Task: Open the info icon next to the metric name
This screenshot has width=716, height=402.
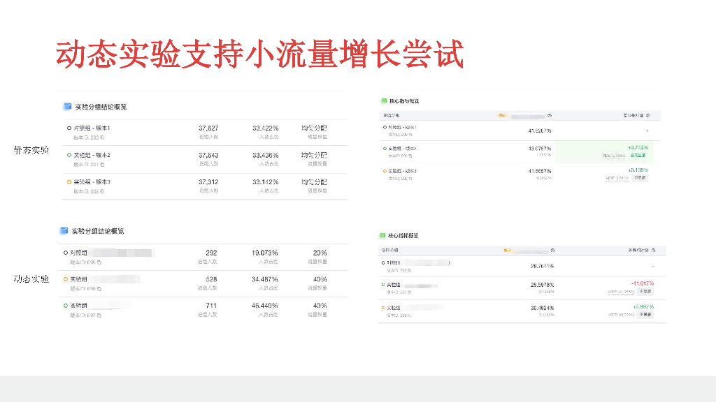Action: coord(550,116)
